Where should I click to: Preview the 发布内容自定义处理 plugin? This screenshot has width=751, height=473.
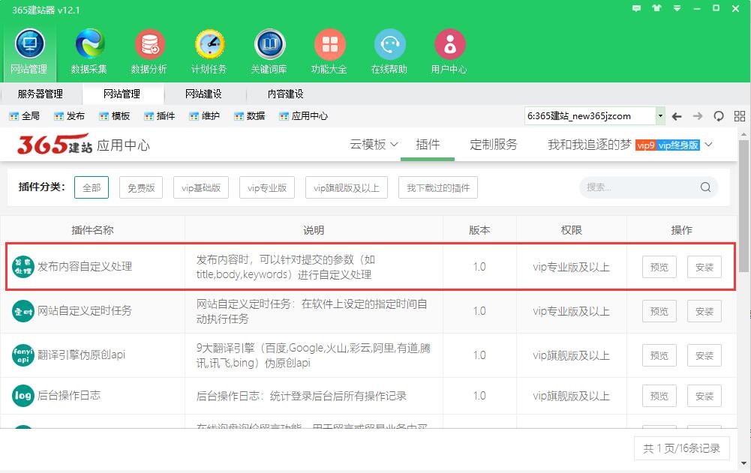point(659,267)
